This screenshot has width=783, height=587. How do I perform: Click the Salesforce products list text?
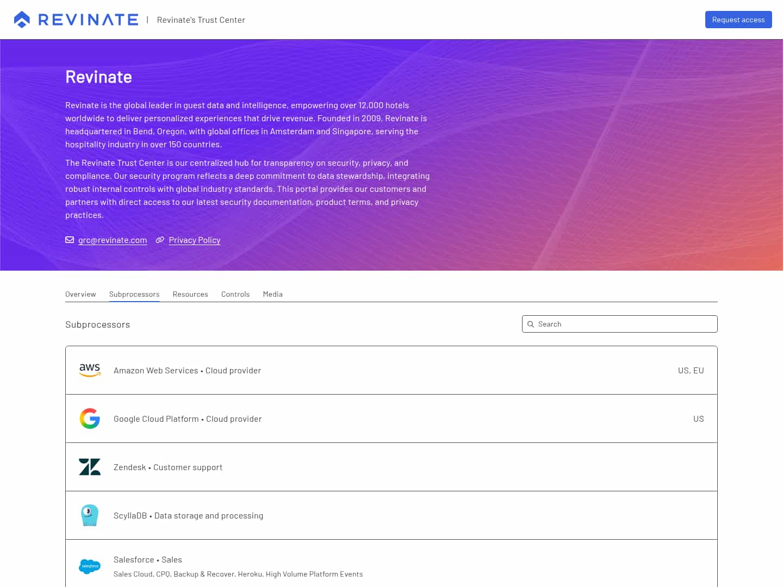(x=238, y=574)
